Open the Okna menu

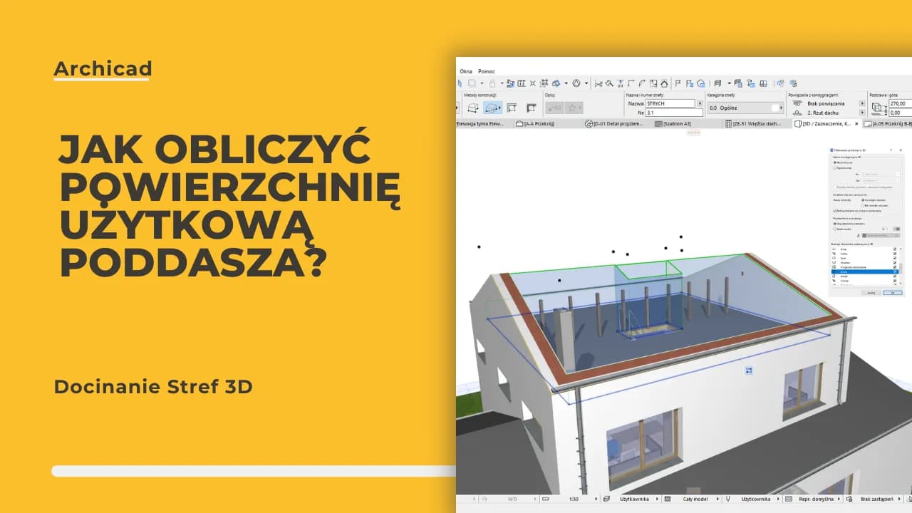pyautogui.click(x=466, y=71)
